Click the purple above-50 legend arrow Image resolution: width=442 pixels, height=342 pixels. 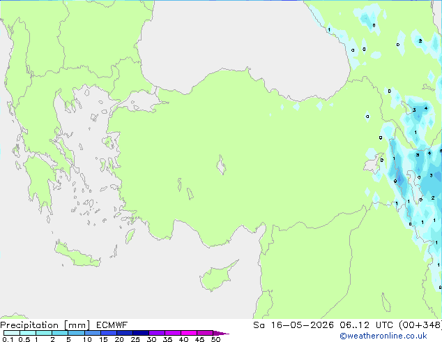click(221, 333)
